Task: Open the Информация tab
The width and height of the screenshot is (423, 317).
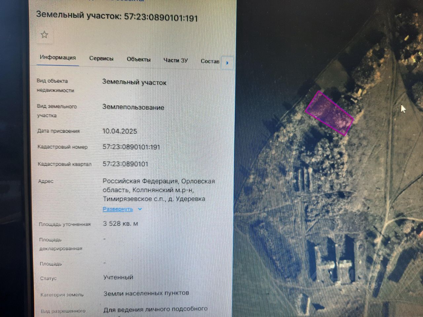Action: coord(58,57)
